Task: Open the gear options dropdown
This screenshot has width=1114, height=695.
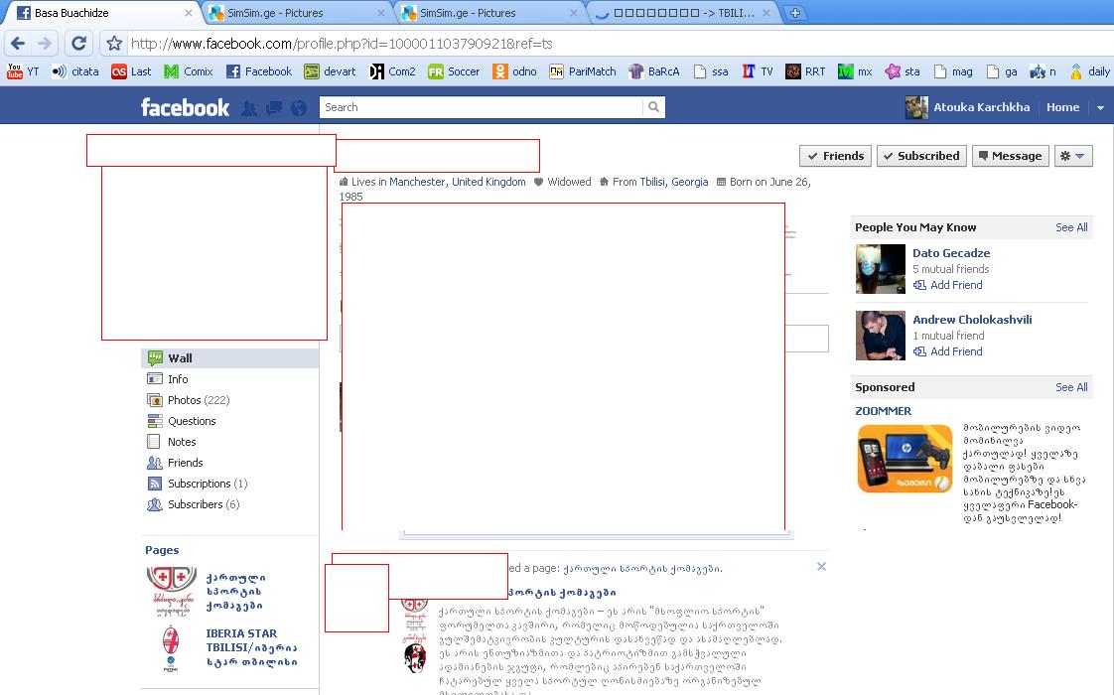Action: [x=1072, y=156]
